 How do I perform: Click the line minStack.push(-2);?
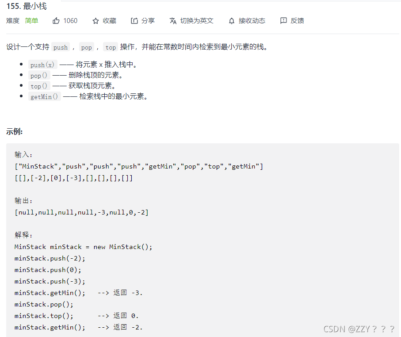(50, 258)
